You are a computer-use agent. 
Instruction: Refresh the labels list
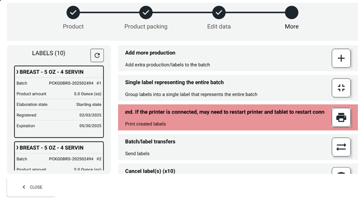point(97,56)
